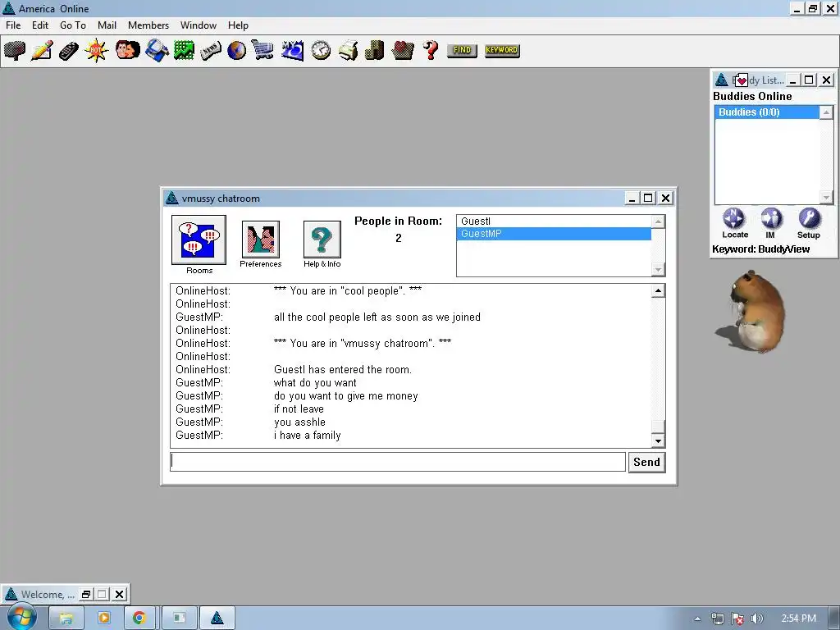Click the Action Center flag tray icon
840x630 pixels.
(x=737, y=619)
